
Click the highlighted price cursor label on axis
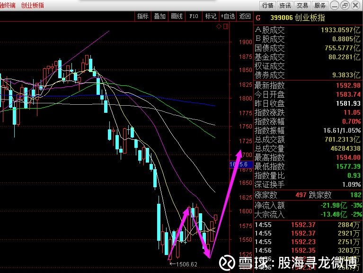[x=241, y=164]
